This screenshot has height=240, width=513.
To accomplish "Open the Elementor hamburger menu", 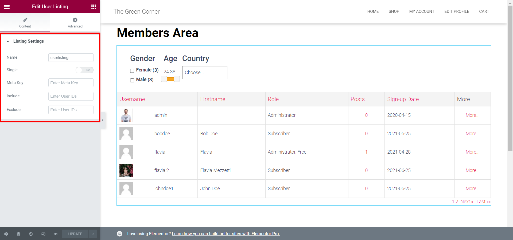I will [x=7, y=7].
